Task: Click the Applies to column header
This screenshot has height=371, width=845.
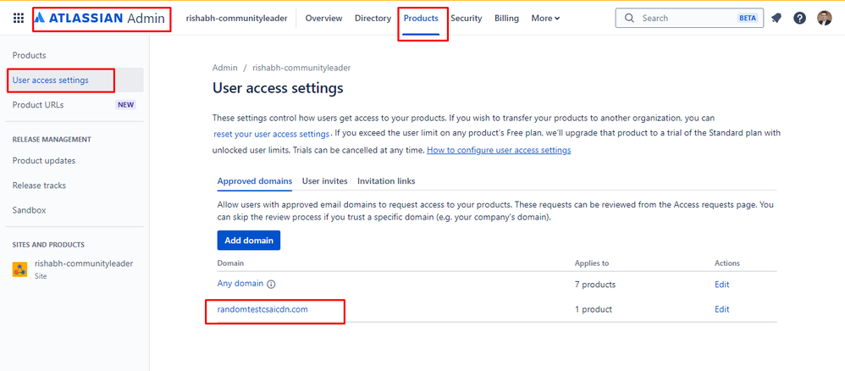Action: 592,263
